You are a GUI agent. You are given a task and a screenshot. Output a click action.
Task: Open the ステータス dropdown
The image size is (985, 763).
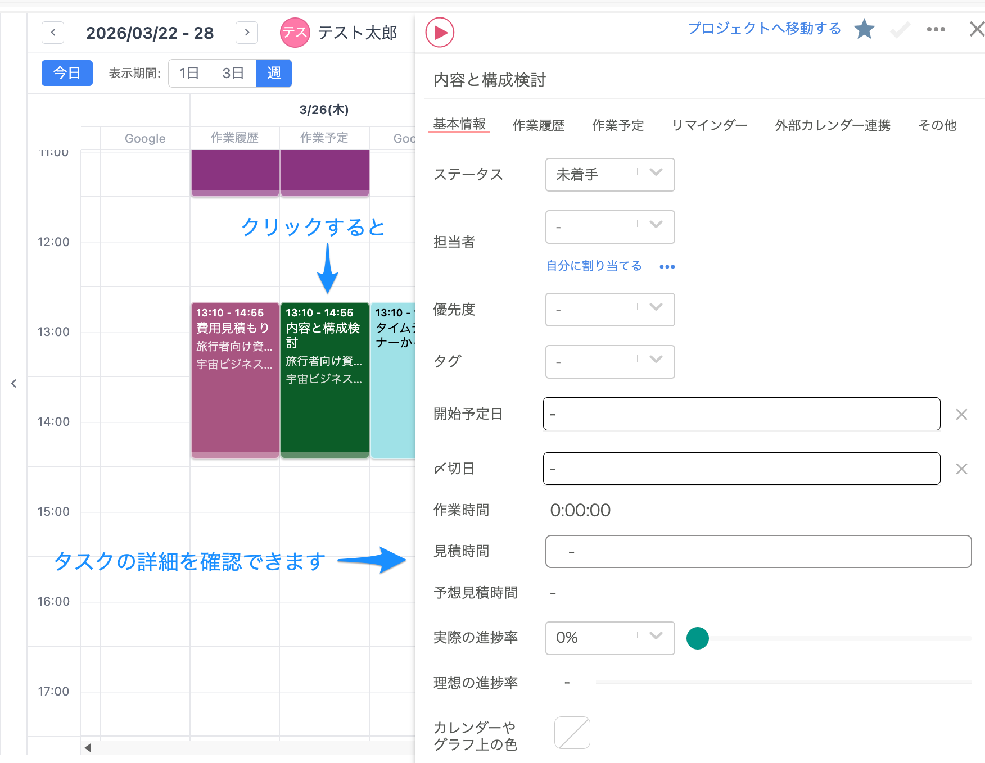(610, 175)
